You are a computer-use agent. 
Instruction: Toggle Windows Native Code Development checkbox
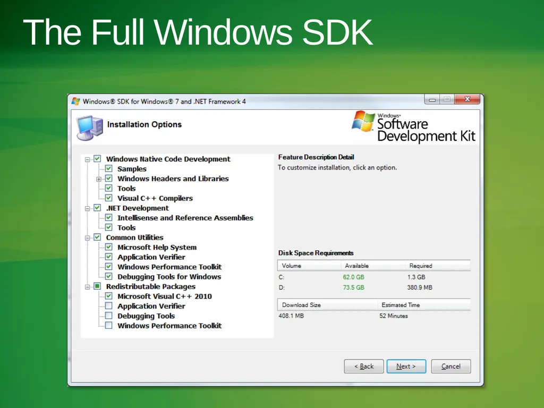[x=98, y=159]
